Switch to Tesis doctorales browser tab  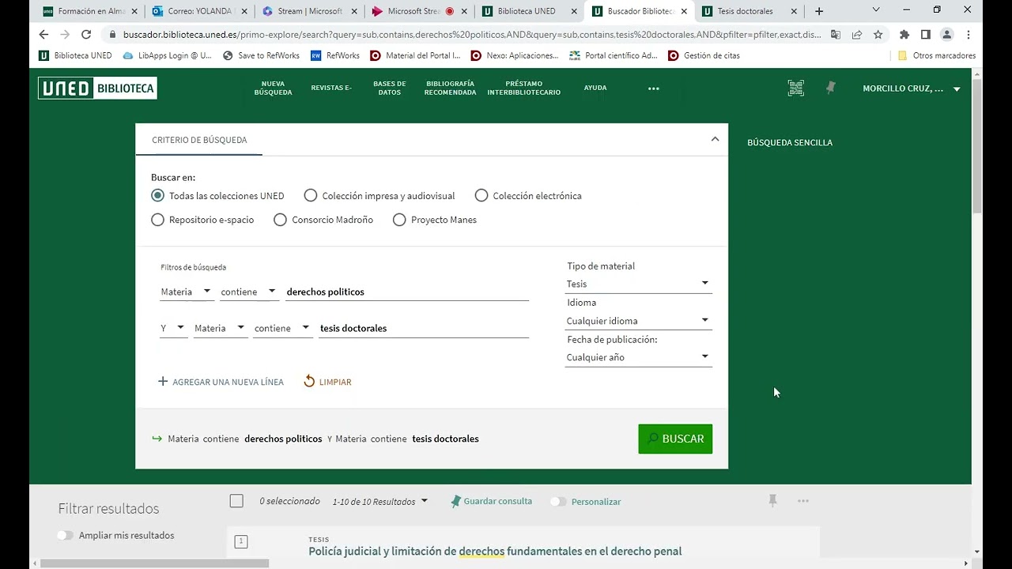[749, 11]
